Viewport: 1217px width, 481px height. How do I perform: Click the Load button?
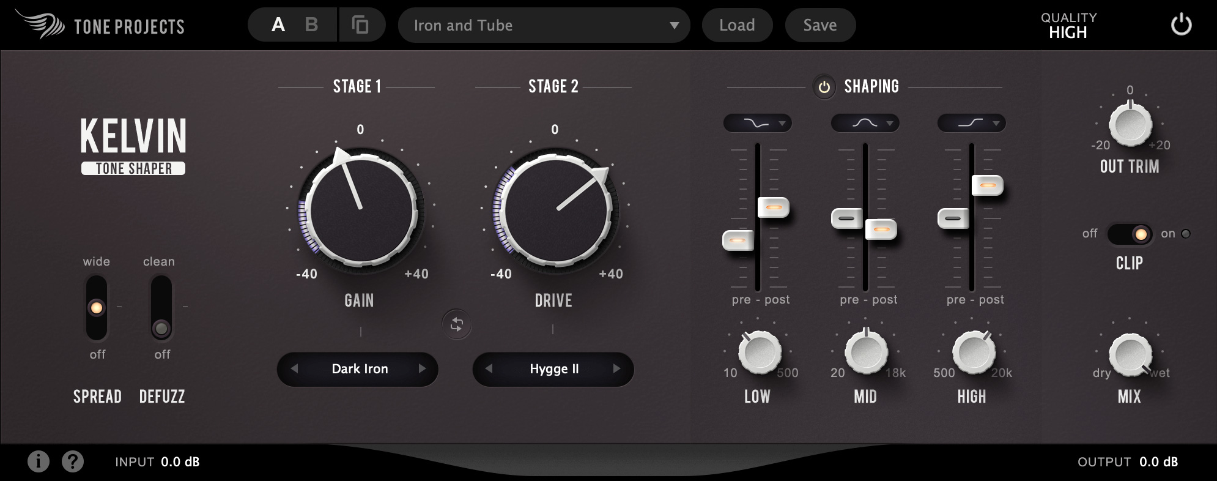[737, 25]
